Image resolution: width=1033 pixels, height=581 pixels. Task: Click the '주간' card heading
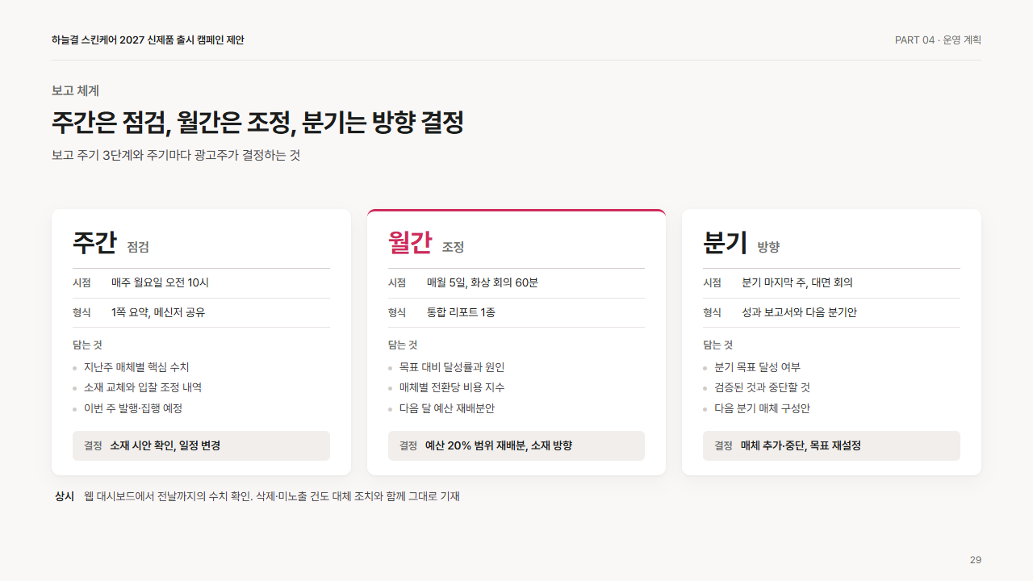coord(94,243)
